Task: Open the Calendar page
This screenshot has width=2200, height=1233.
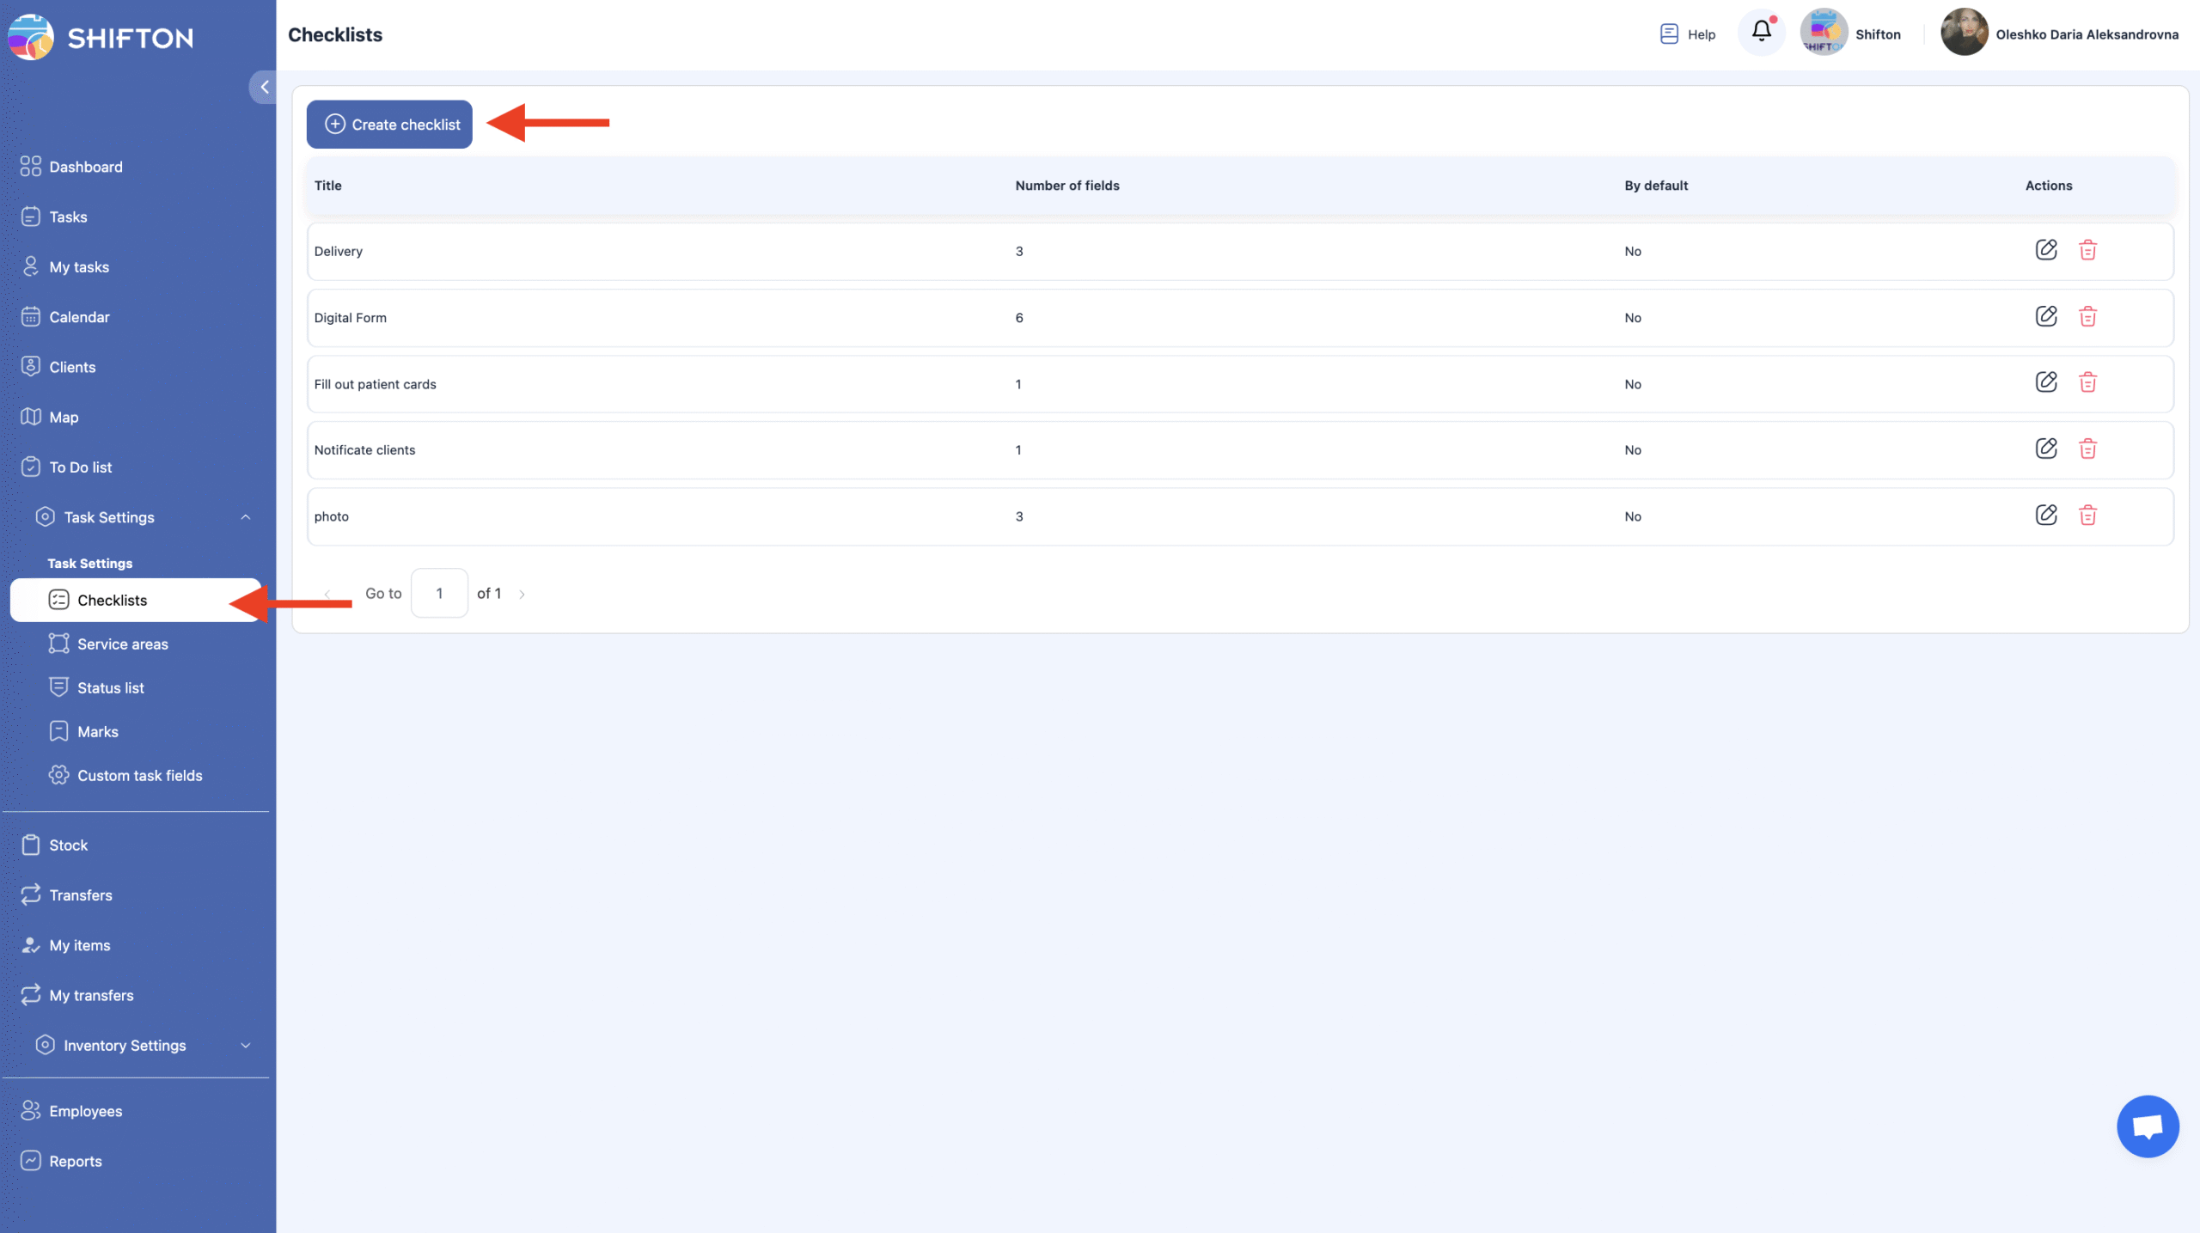Action: click(79, 317)
